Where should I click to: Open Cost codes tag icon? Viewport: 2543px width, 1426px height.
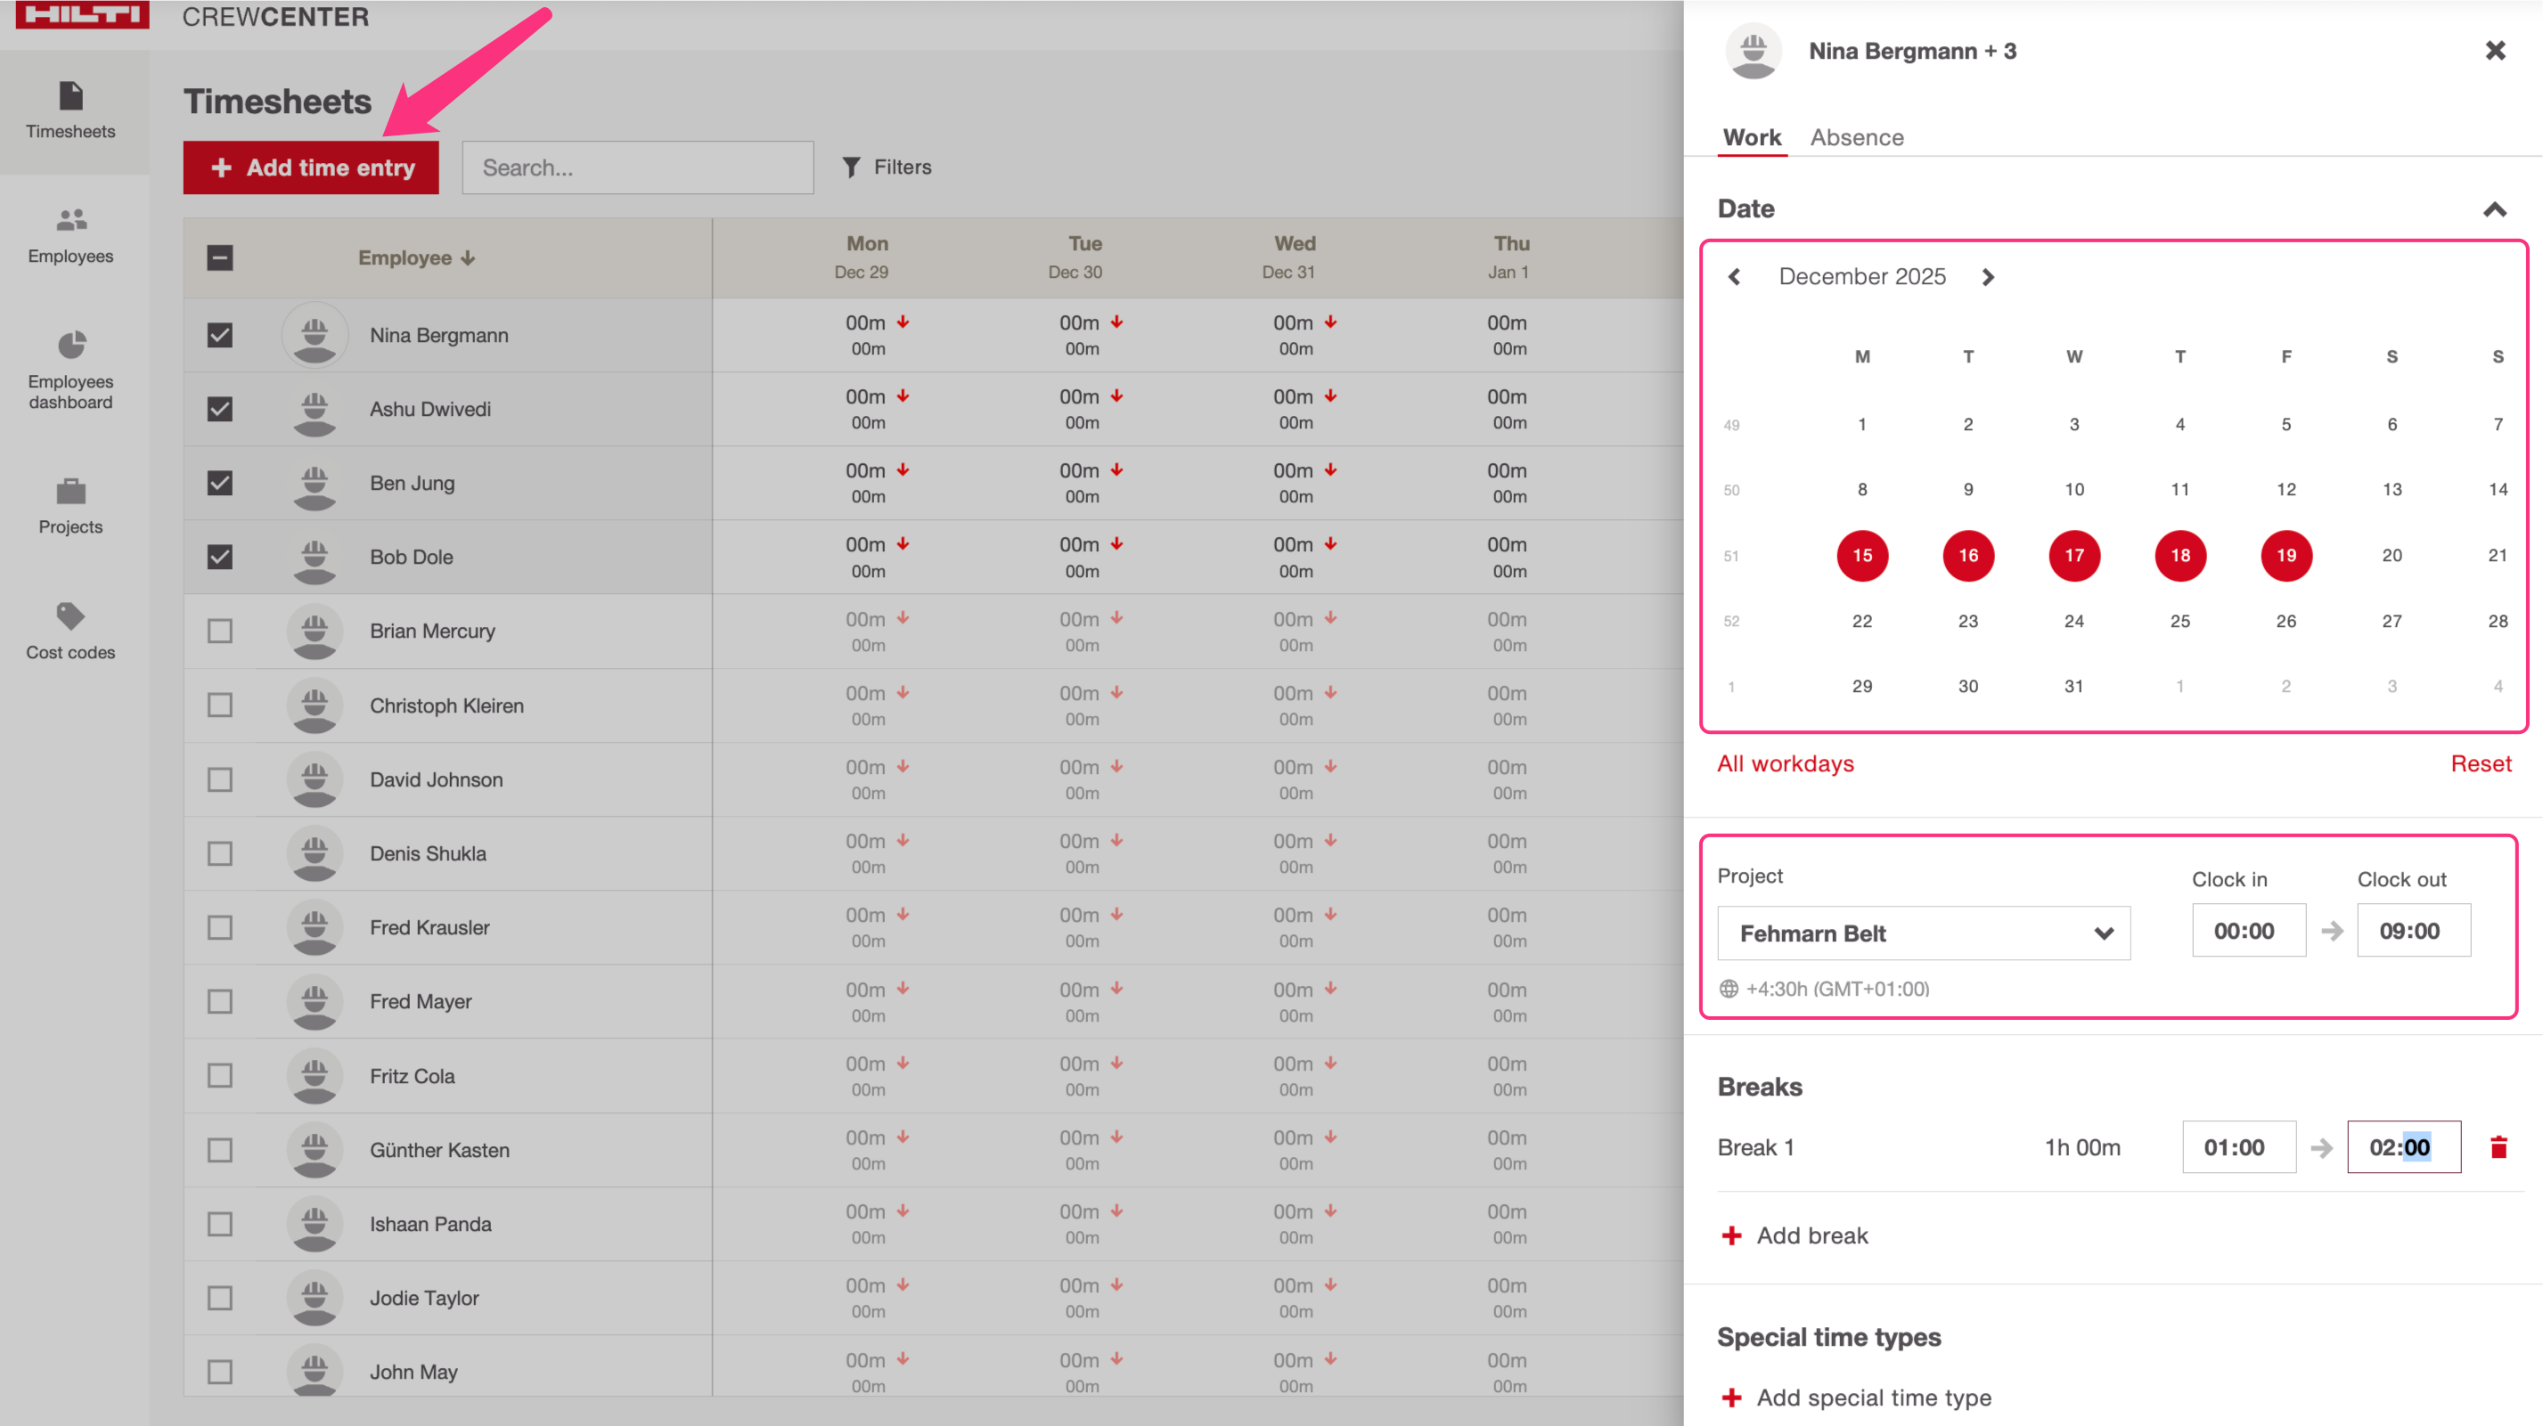click(71, 615)
